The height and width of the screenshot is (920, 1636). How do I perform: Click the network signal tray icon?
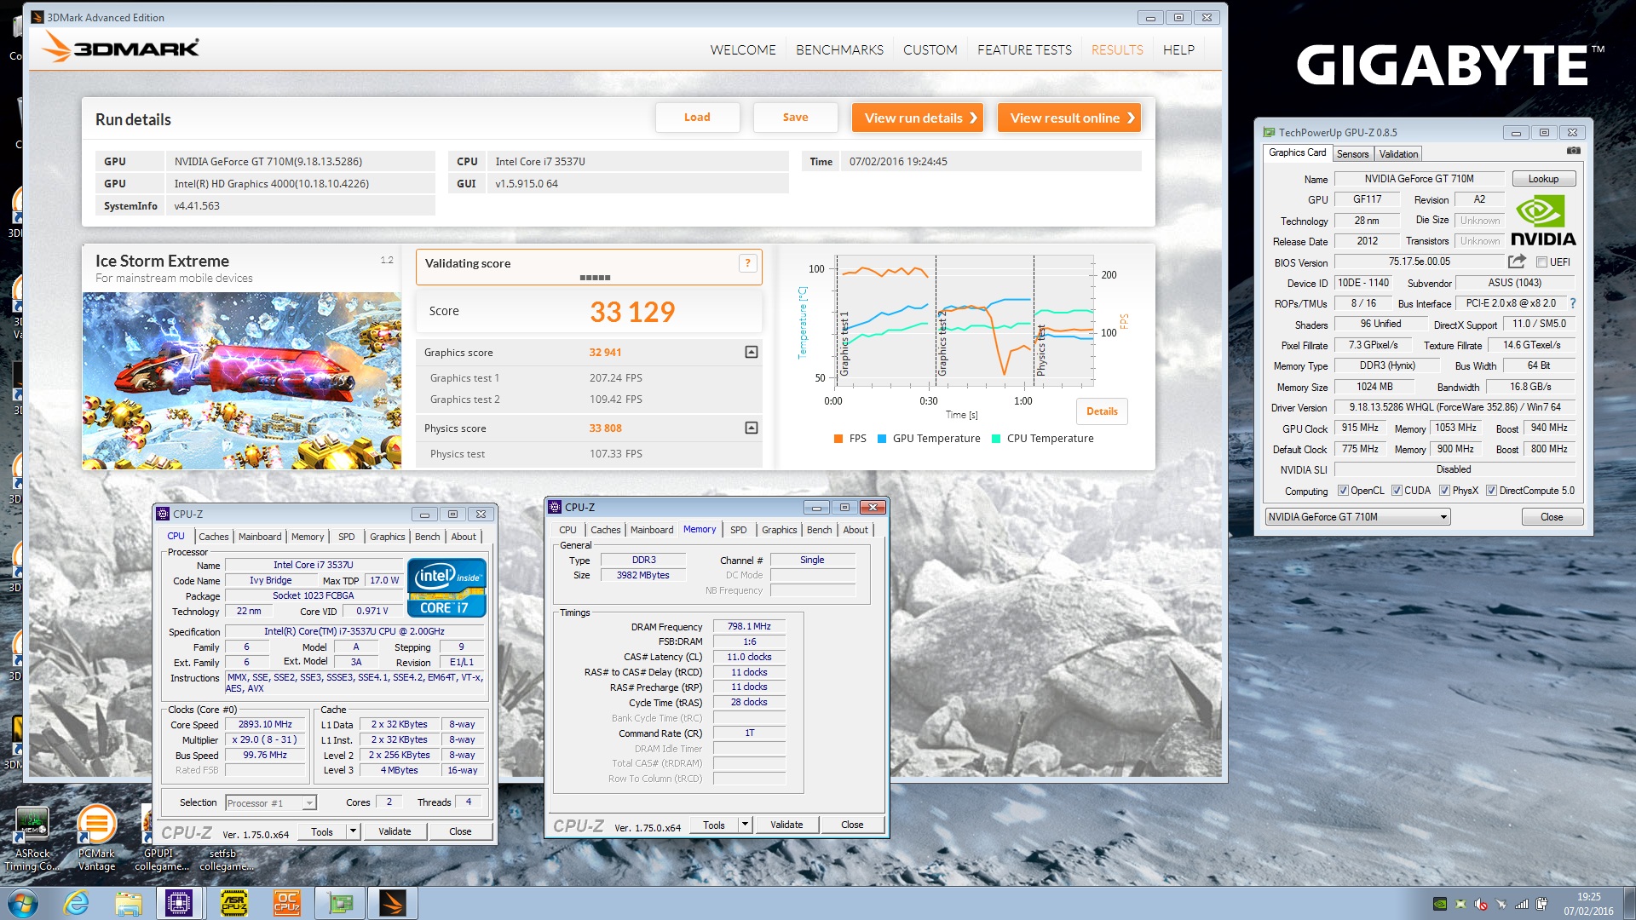pyautogui.click(x=1521, y=904)
